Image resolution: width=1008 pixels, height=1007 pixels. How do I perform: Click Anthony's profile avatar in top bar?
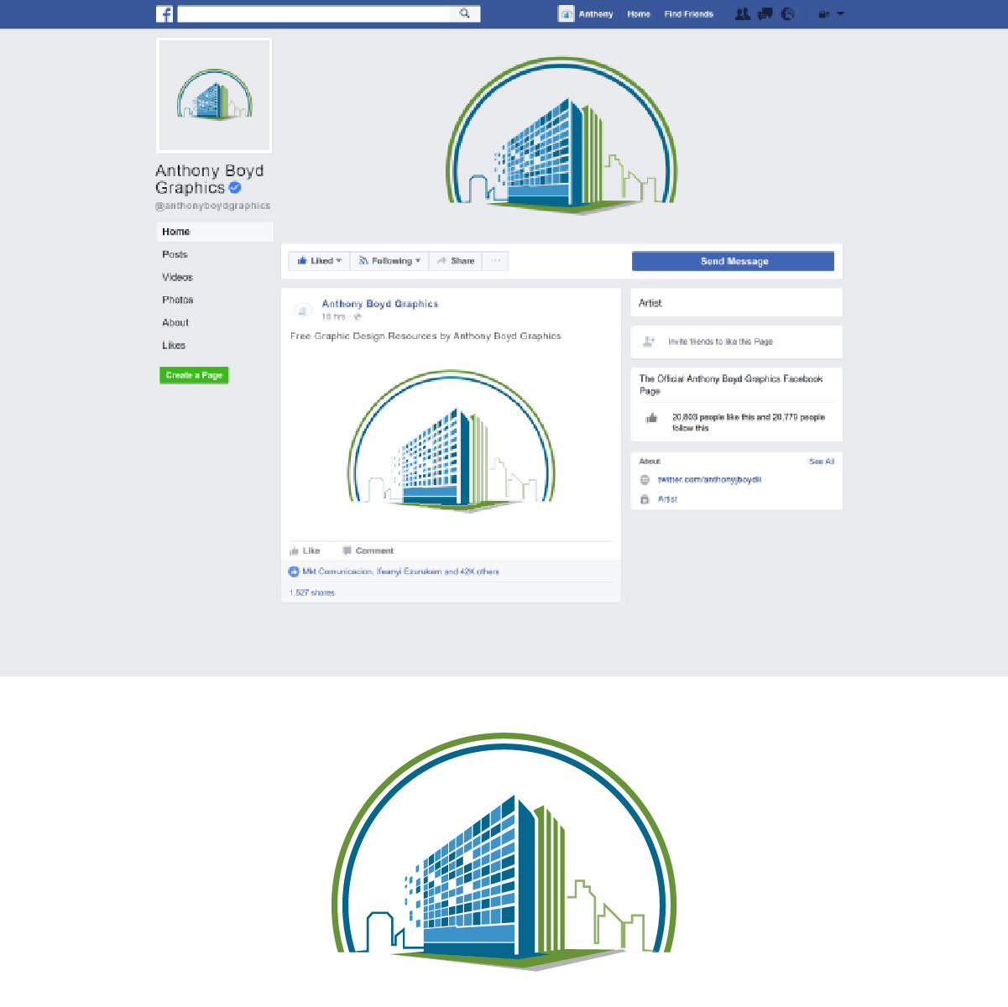(567, 13)
